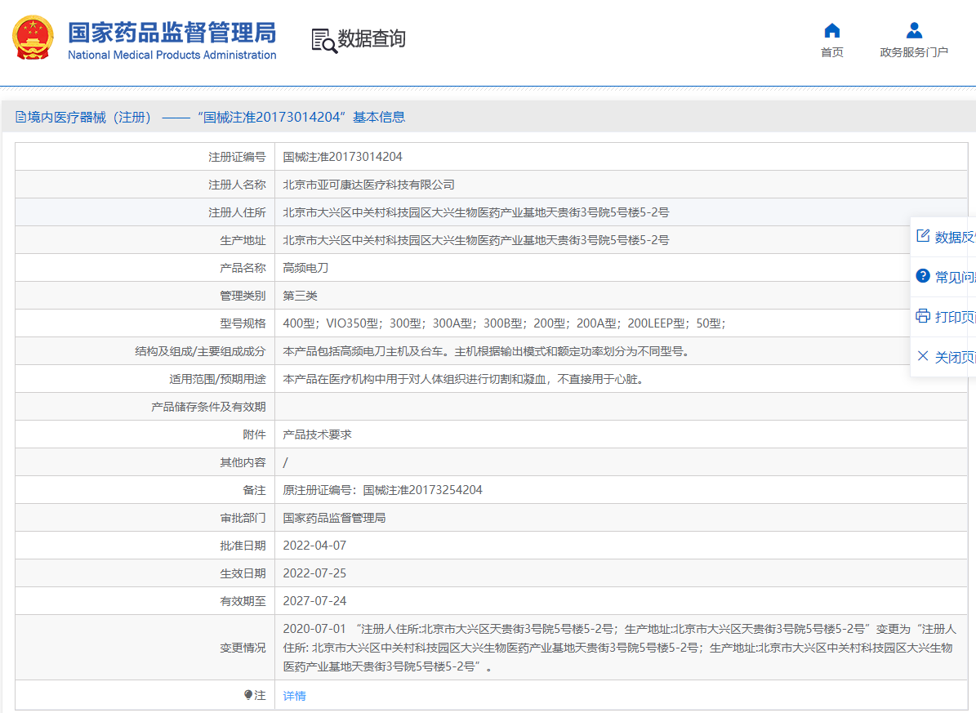The width and height of the screenshot is (976, 713).
Task: Click the 注册证编号 row label
Action: [x=237, y=157]
